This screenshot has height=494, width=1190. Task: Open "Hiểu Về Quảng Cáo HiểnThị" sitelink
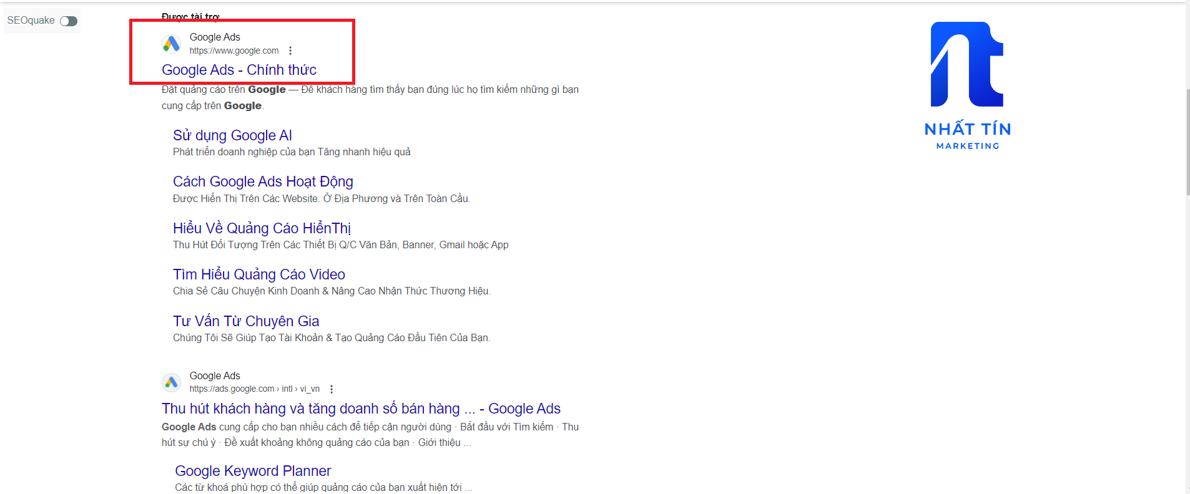[262, 228]
